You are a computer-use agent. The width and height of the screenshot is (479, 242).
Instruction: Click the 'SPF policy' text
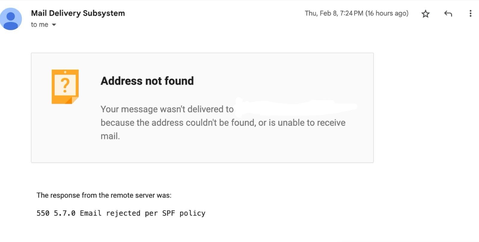184,213
